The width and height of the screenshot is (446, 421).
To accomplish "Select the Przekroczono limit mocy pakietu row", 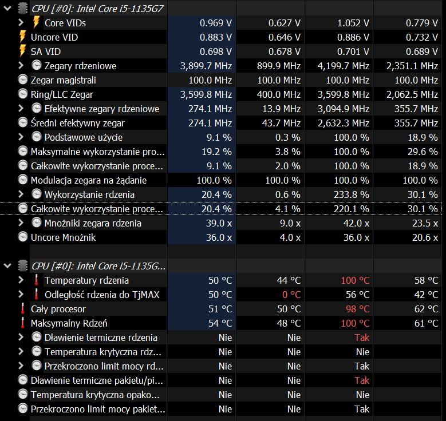I will click(x=221, y=409).
